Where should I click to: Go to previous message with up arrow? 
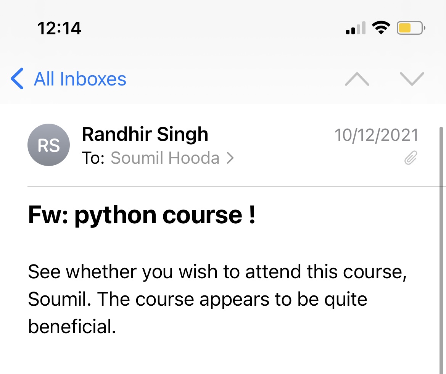coord(357,79)
